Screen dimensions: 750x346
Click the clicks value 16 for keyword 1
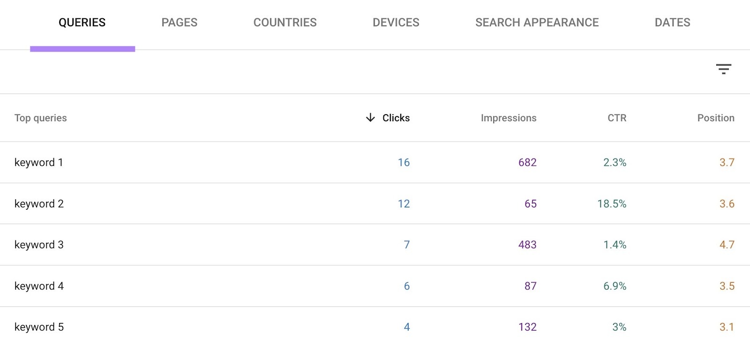pos(404,162)
